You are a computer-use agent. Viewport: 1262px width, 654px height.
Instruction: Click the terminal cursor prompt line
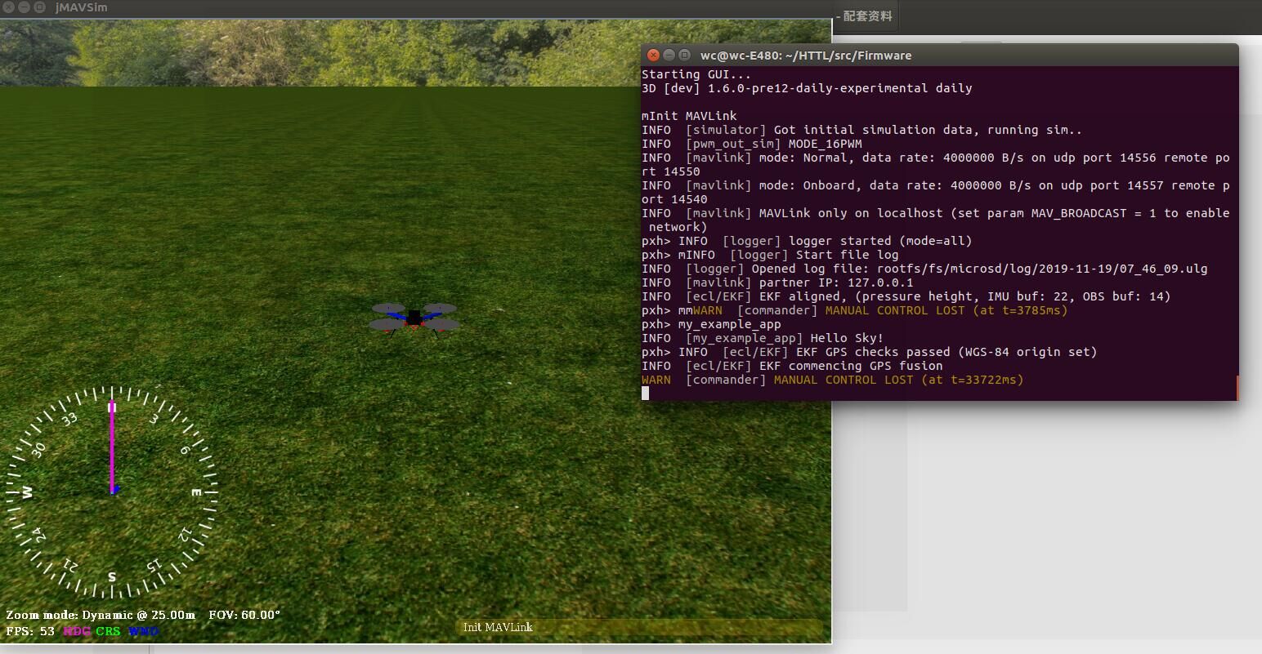coord(646,394)
